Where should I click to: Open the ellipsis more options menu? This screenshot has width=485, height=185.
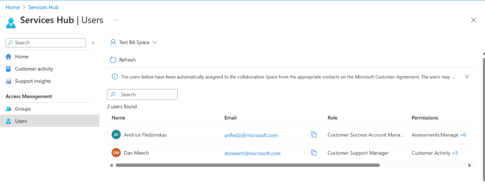pos(116,20)
